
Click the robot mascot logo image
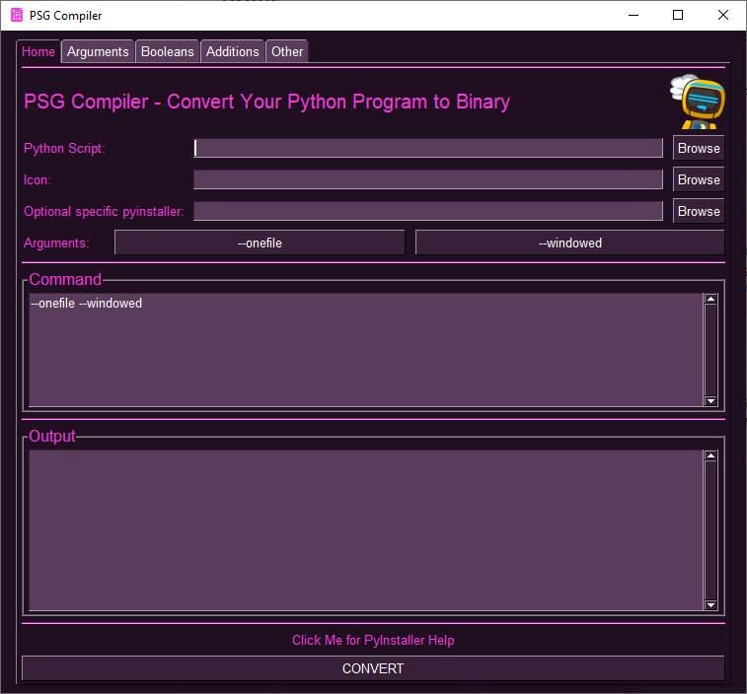click(x=698, y=102)
